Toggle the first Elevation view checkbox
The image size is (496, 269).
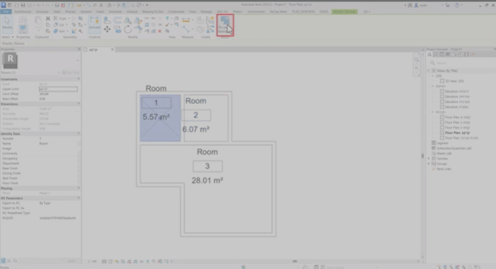coord(442,91)
